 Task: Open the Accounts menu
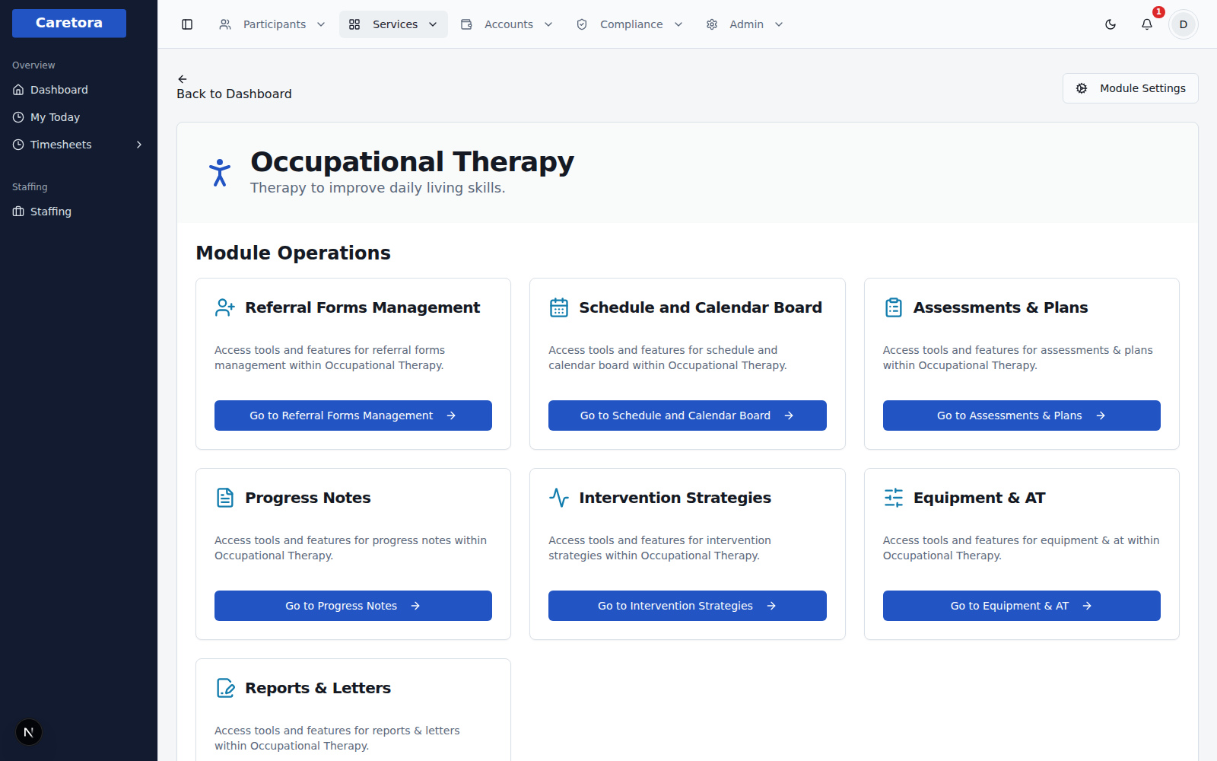point(507,24)
